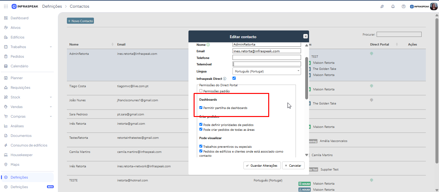This screenshot has height=192, width=439.
Task: Open the help question mark icon
Action: 404,6
